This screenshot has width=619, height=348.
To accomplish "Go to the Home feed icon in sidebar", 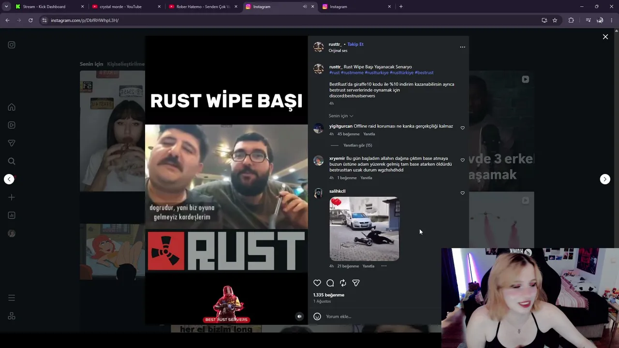I will [12, 107].
